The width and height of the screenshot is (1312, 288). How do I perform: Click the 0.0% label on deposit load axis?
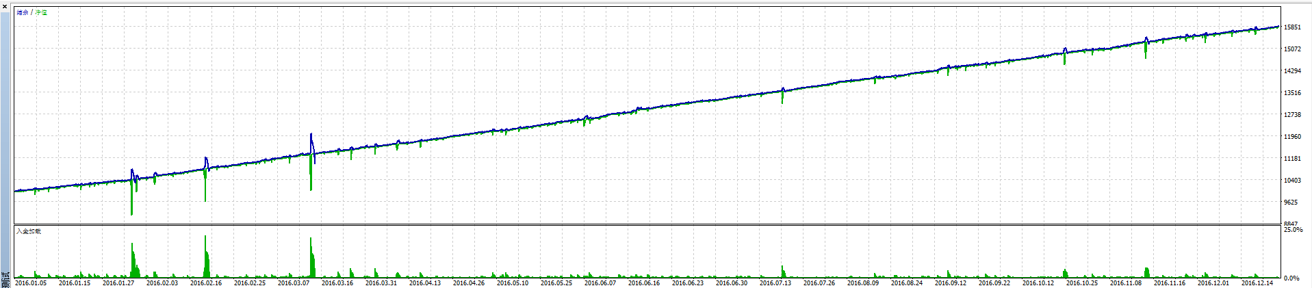1291,278
